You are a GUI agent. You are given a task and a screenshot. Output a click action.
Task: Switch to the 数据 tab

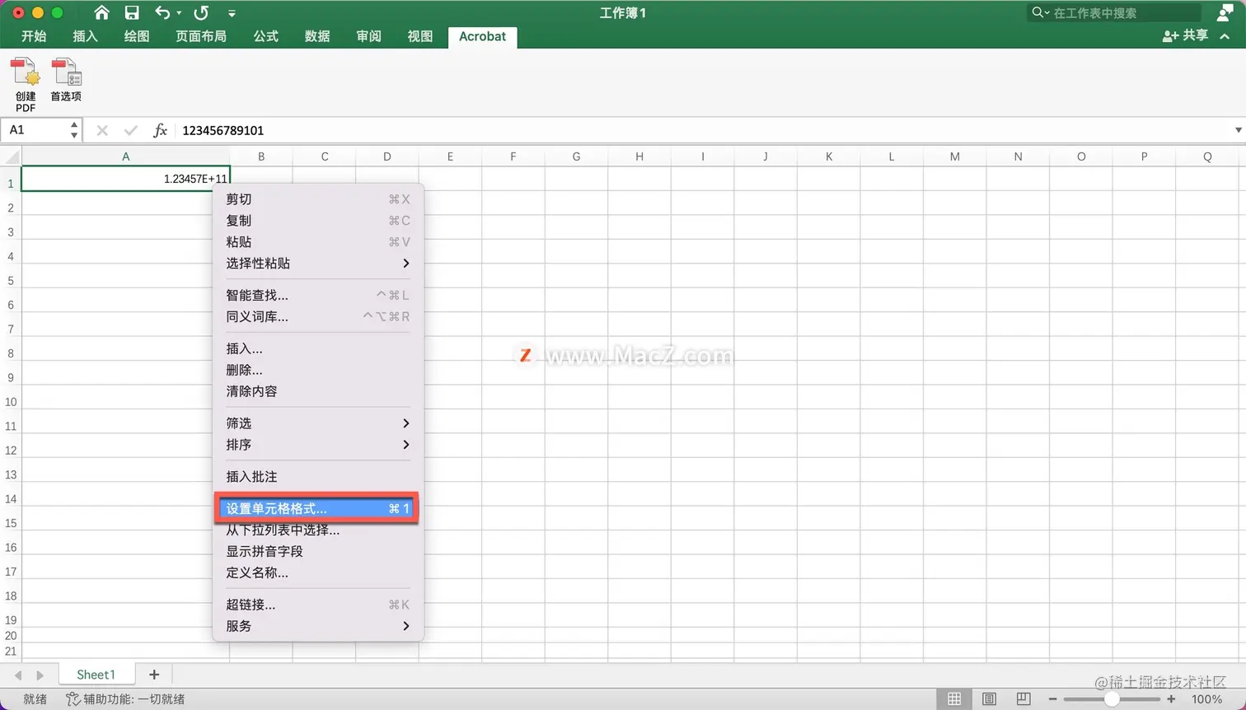[317, 36]
